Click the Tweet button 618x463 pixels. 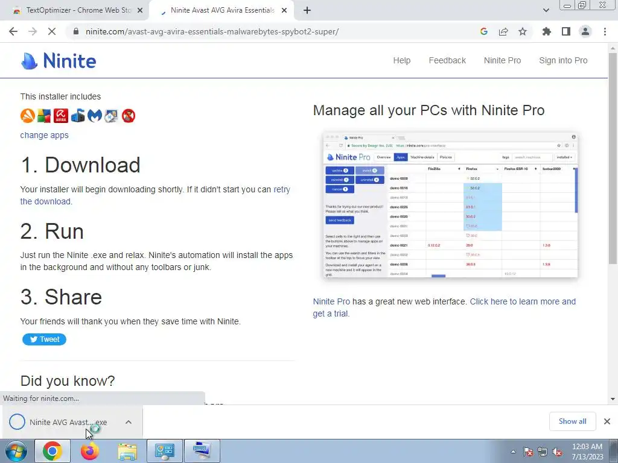coord(44,339)
